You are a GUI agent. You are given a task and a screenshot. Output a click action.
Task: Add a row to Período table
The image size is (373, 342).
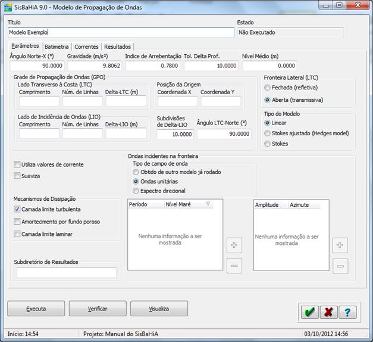234,245
